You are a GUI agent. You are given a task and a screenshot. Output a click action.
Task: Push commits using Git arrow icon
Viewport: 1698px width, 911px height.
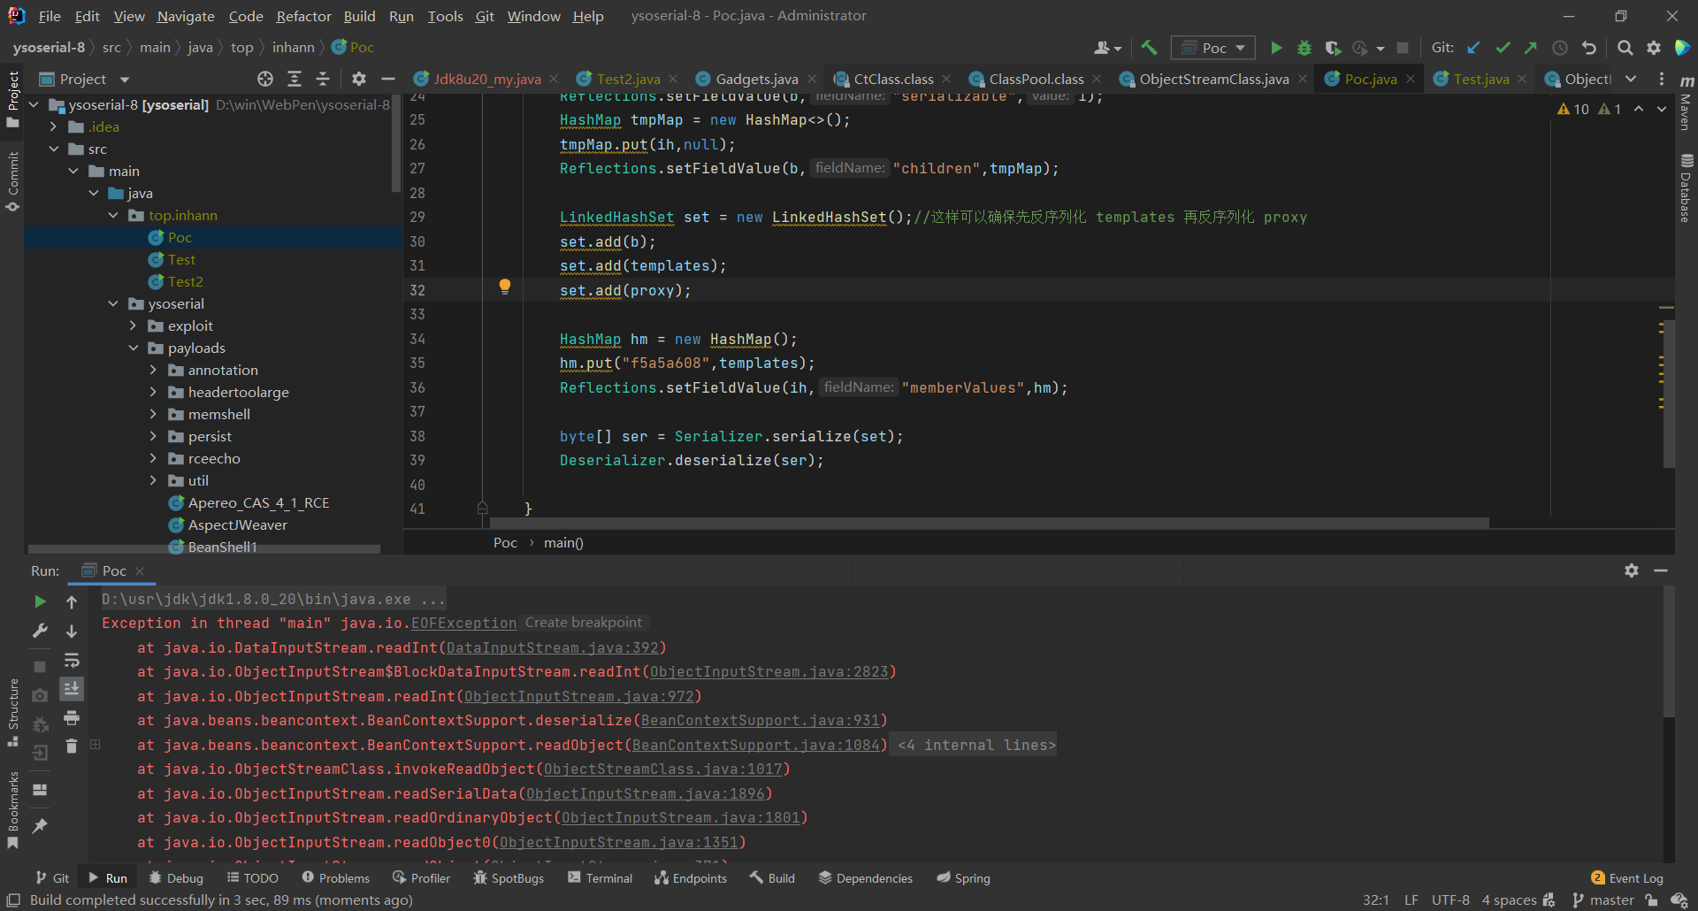point(1531,48)
